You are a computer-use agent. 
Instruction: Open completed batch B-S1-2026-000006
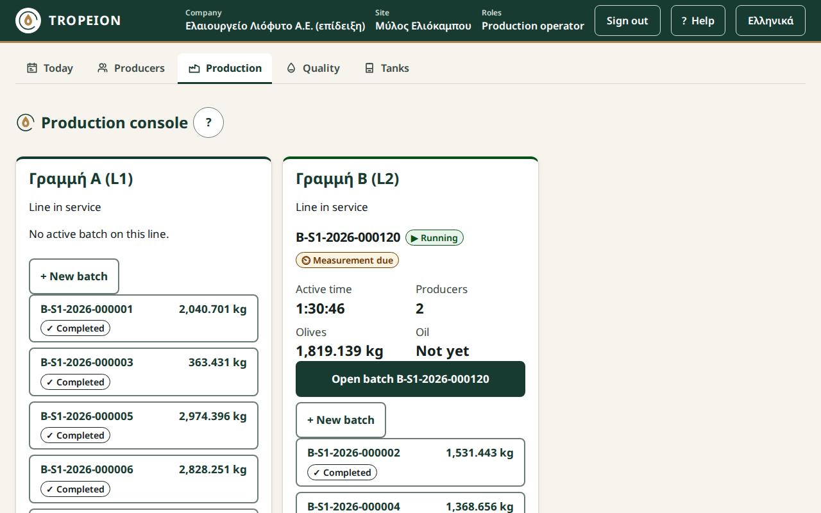pyautogui.click(x=144, y=479)
